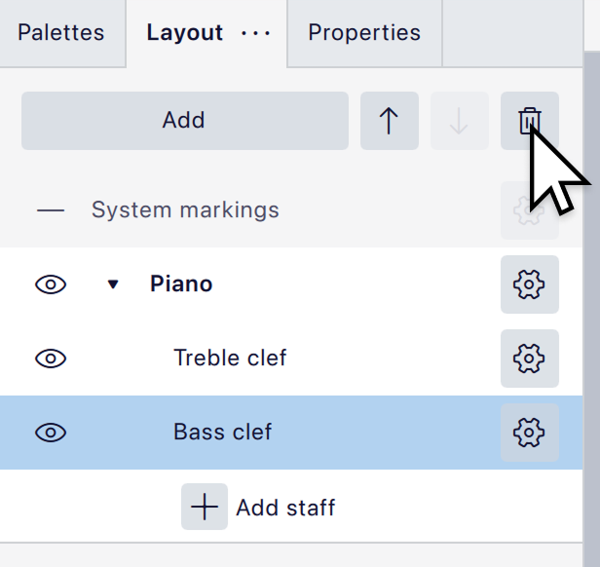Click the Add button
The height and width of the screenshot is (567, 600).
(x=184, y=121)
